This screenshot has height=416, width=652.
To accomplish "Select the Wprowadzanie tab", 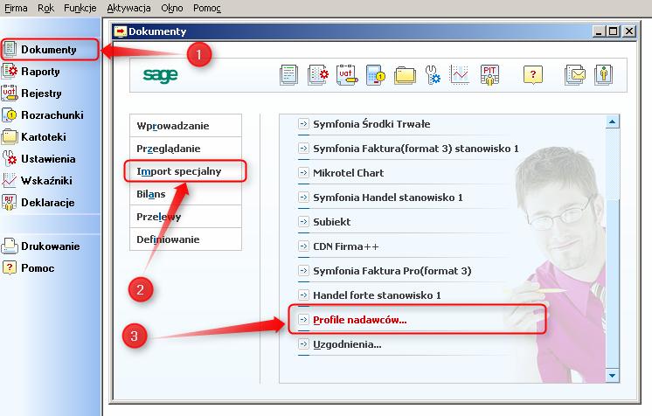I will [x=185, y=126].
